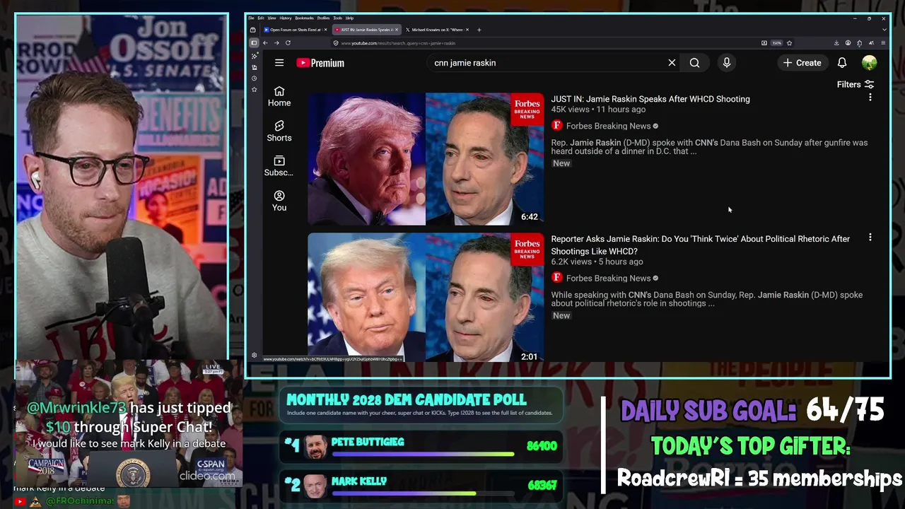905x509 pixels.
Task: Open Subscriptions in YouTube sidebar
Action: point(279,166)
